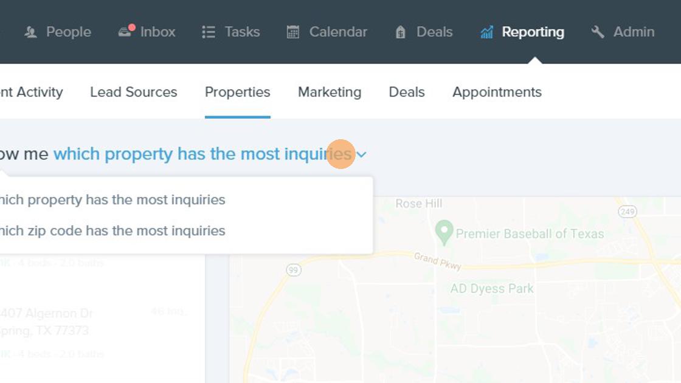
Task: Click the Admin wrench icon
Action: 598,32
